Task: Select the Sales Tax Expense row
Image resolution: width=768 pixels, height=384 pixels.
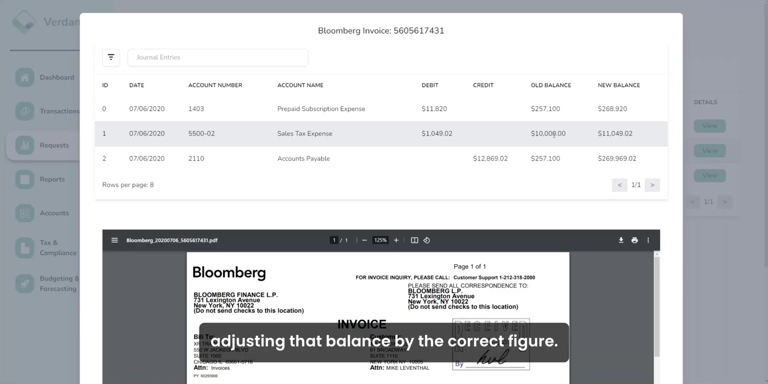Action: pos(305,134)
